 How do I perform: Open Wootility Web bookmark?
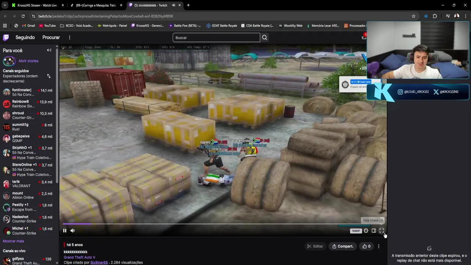point(290,26)
